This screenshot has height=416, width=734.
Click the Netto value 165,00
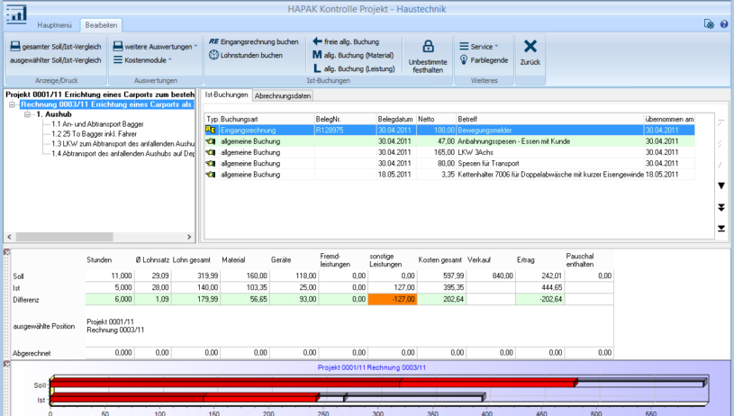tap(436, 152)
